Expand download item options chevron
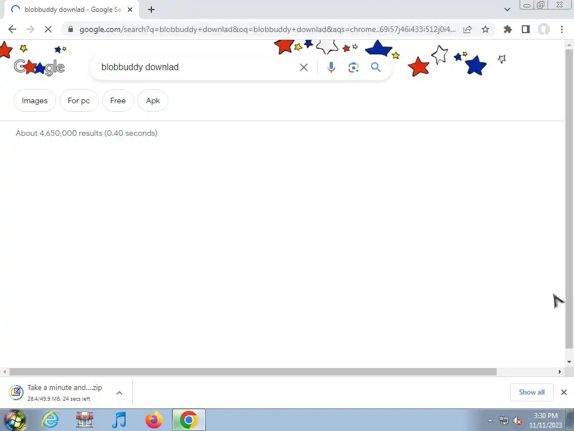Screen dimensions: 574x431 pyautogui.click(x=119, y=392)
